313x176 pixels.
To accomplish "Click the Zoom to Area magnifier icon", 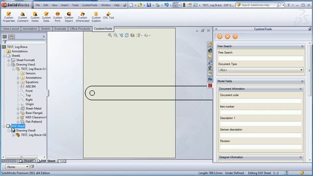I will 115,35.
